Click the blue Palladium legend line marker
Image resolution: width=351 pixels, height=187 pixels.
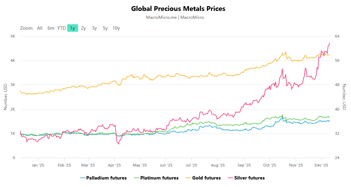click(x=83, y=178)
